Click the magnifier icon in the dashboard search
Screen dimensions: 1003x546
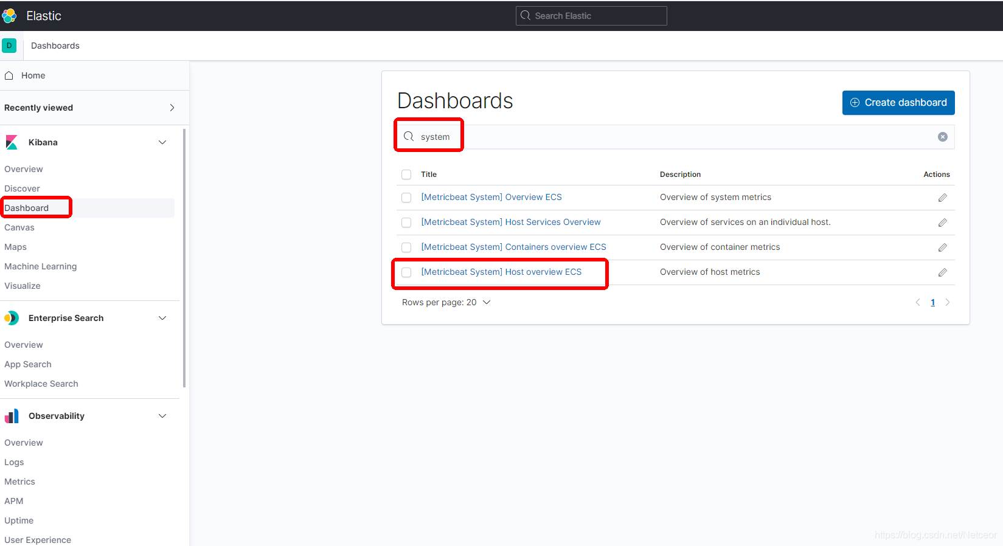pos(409,137)
